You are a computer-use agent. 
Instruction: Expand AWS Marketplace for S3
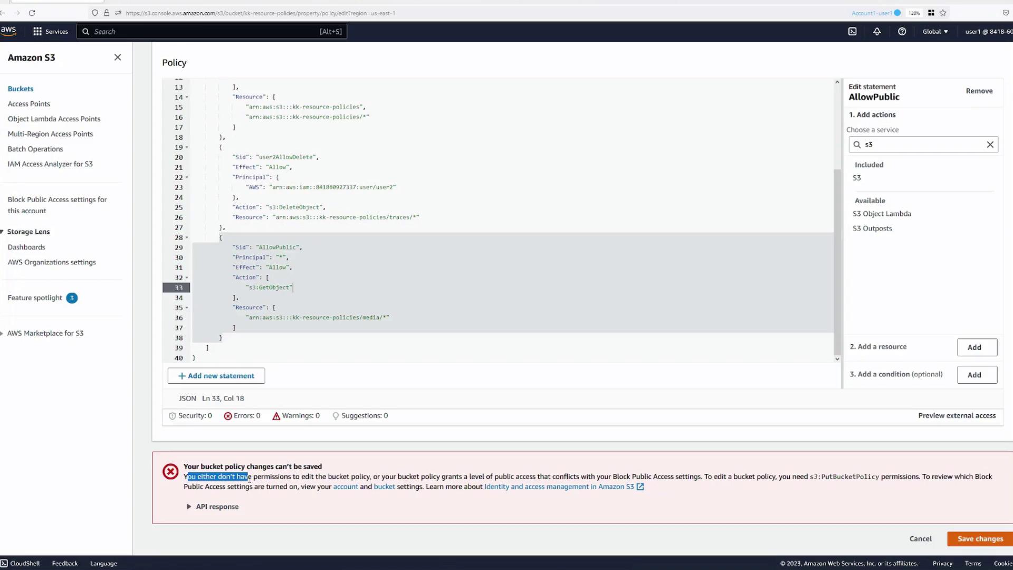tap(2, 334)
